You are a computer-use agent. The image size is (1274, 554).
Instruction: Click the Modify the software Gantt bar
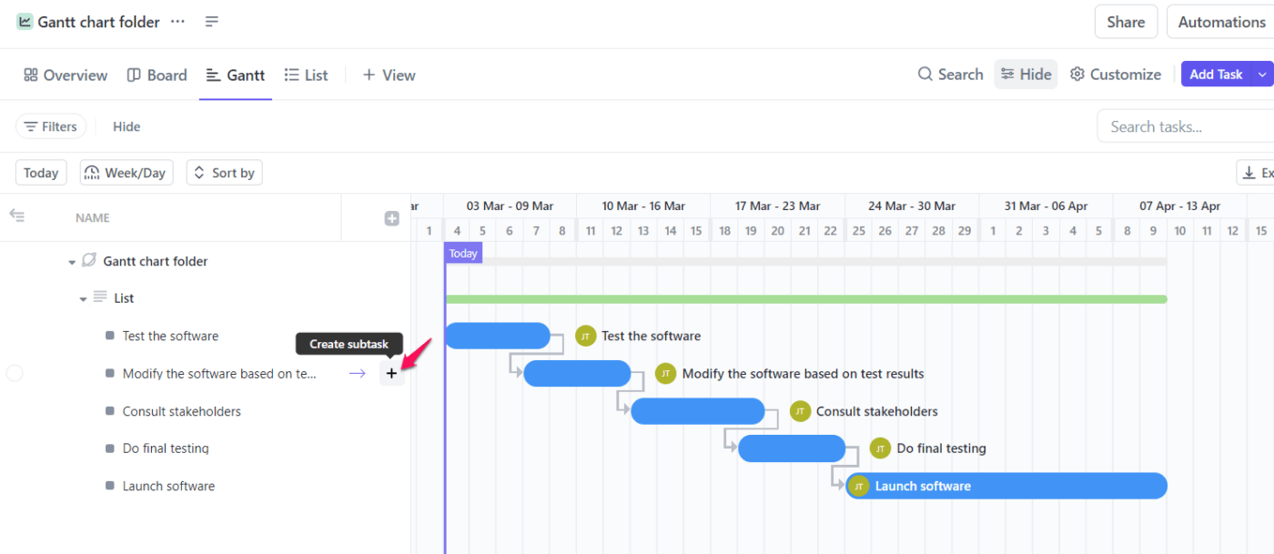[578, 373]
